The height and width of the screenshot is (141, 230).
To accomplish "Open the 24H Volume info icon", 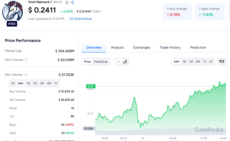I will click(26, 59).
